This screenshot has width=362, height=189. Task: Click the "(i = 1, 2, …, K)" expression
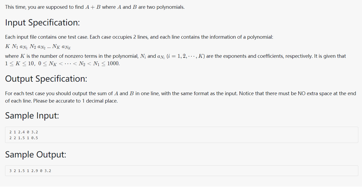click(186, 56)
